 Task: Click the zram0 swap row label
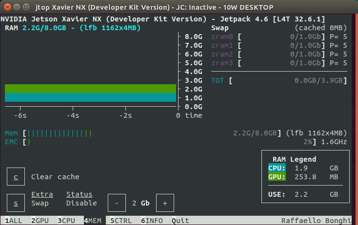pos(222,37)
